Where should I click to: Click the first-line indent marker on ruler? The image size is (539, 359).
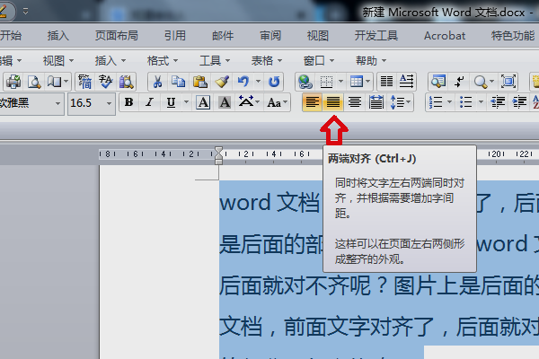point(218,150)
